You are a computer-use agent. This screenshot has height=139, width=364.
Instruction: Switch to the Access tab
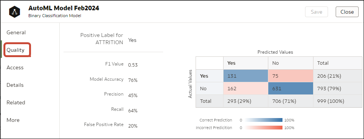(15, 67)
